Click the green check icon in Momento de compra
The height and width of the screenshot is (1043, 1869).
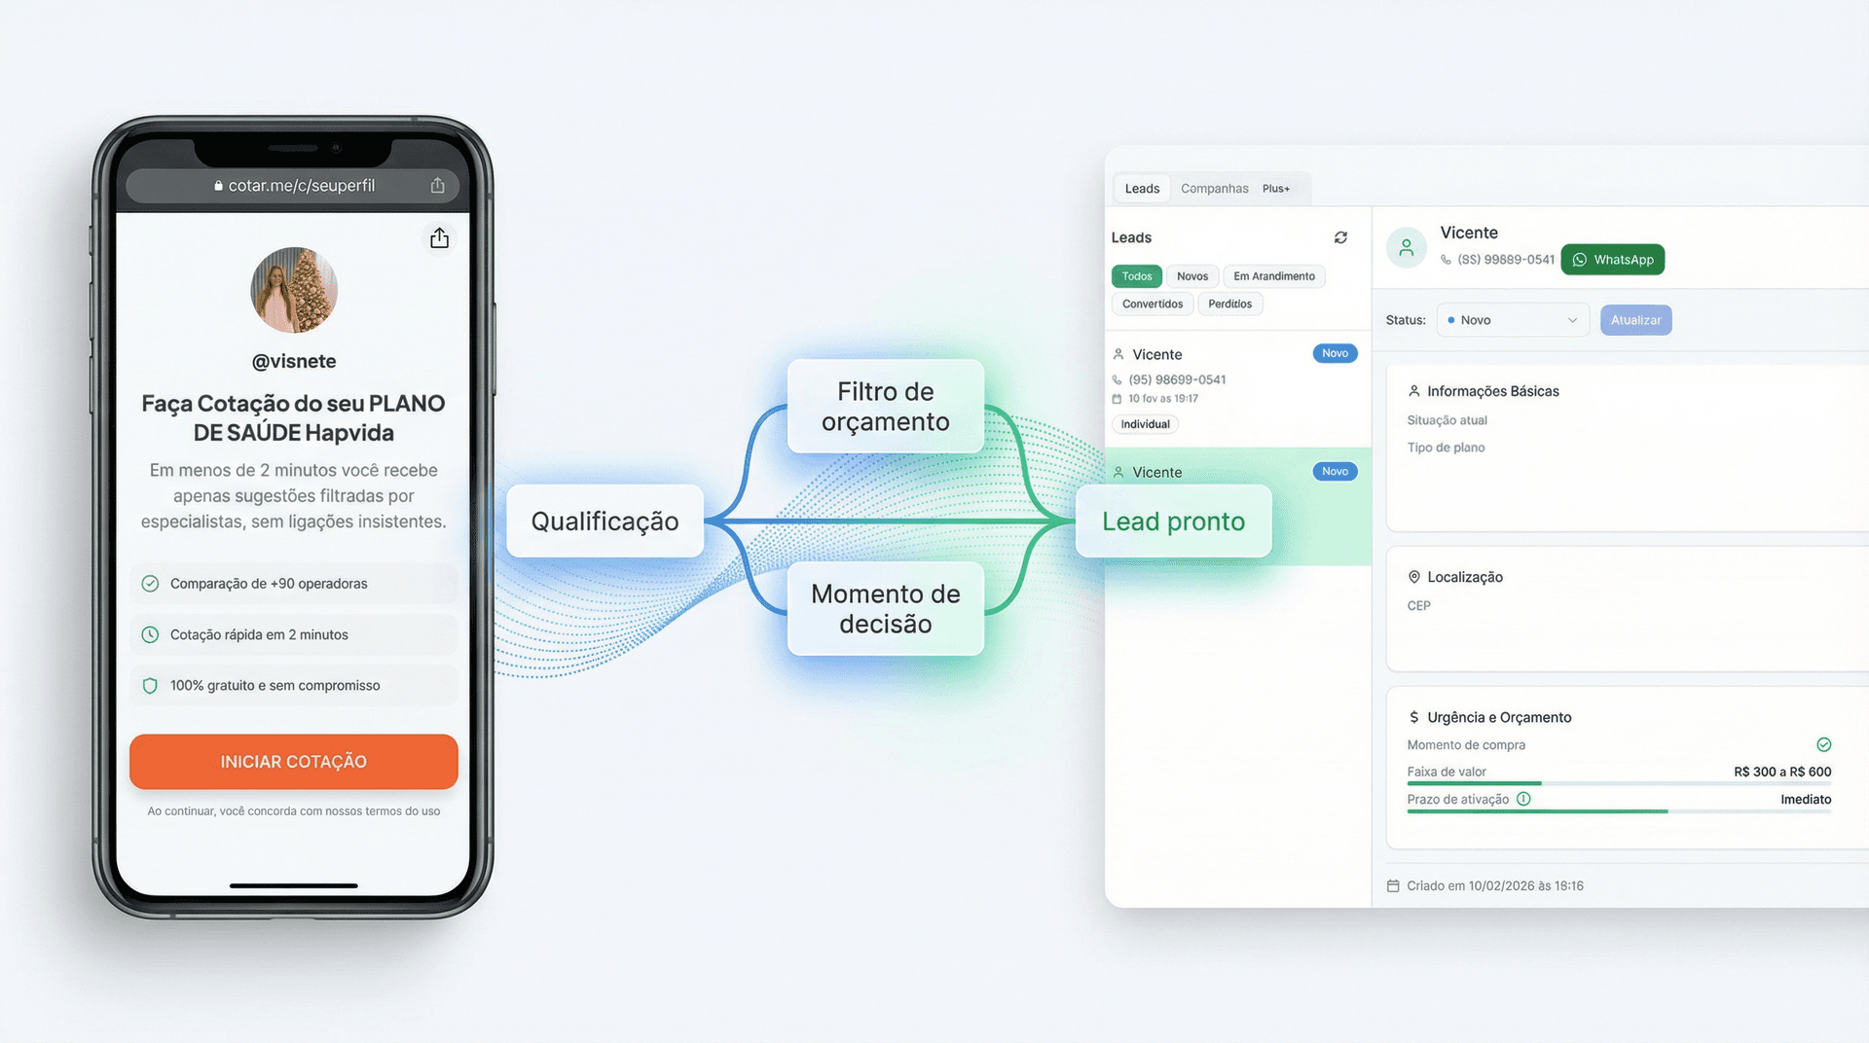click(x=1823, y=744)
